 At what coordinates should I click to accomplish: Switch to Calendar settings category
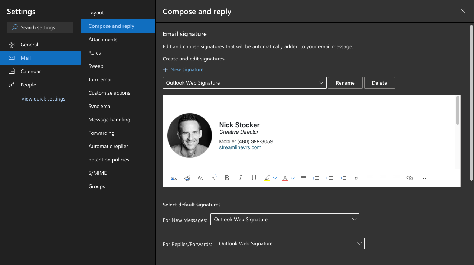(31, 71)
